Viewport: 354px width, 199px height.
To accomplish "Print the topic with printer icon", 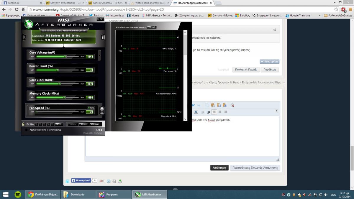I will 114,181.
